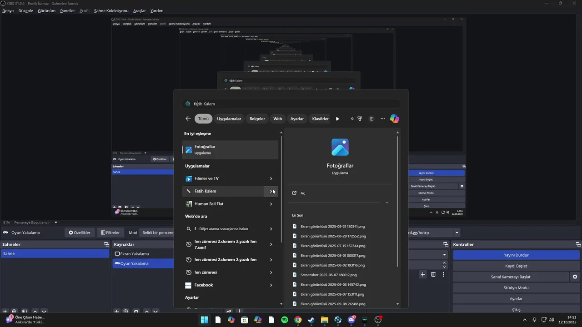Open OBS Ayarlar button in Kontroller
This screenshot has height=327, width=582.
(x=516, y=299)
